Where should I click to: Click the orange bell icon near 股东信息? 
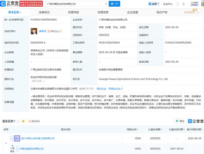(23, 121)
